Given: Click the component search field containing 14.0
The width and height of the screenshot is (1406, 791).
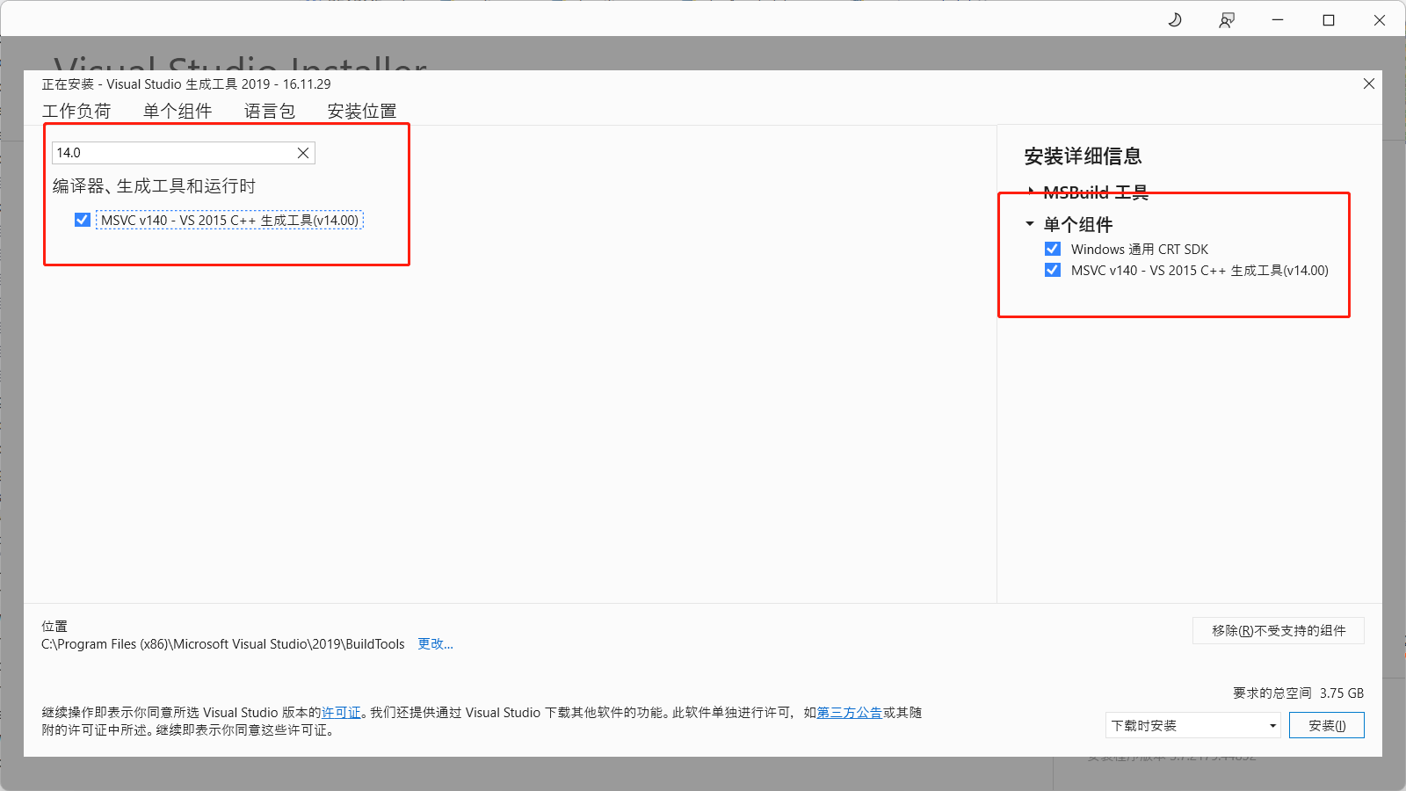Looking at the screenshot, I should click(171, 153).
